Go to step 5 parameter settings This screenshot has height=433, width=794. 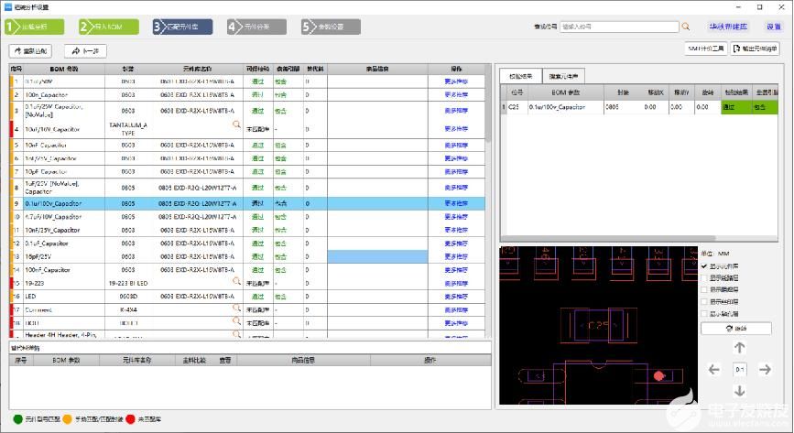(x=331, y=27)
